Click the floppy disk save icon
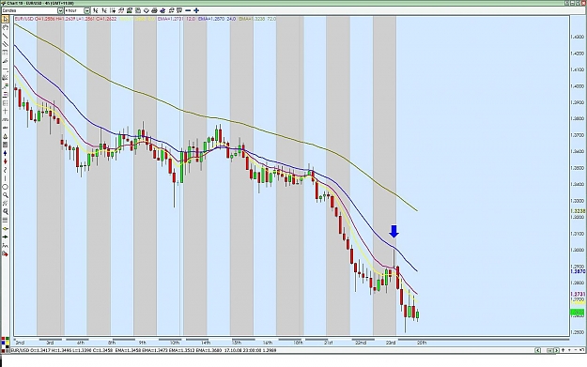Image resolution: width=587 pixels, height=367 pixels. tap(138, 10)
